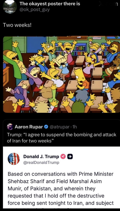Open "The okayest poster there is" profile name

point(50,4)
